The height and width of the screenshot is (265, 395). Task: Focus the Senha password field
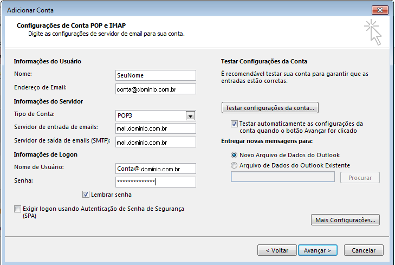[156, 182]
